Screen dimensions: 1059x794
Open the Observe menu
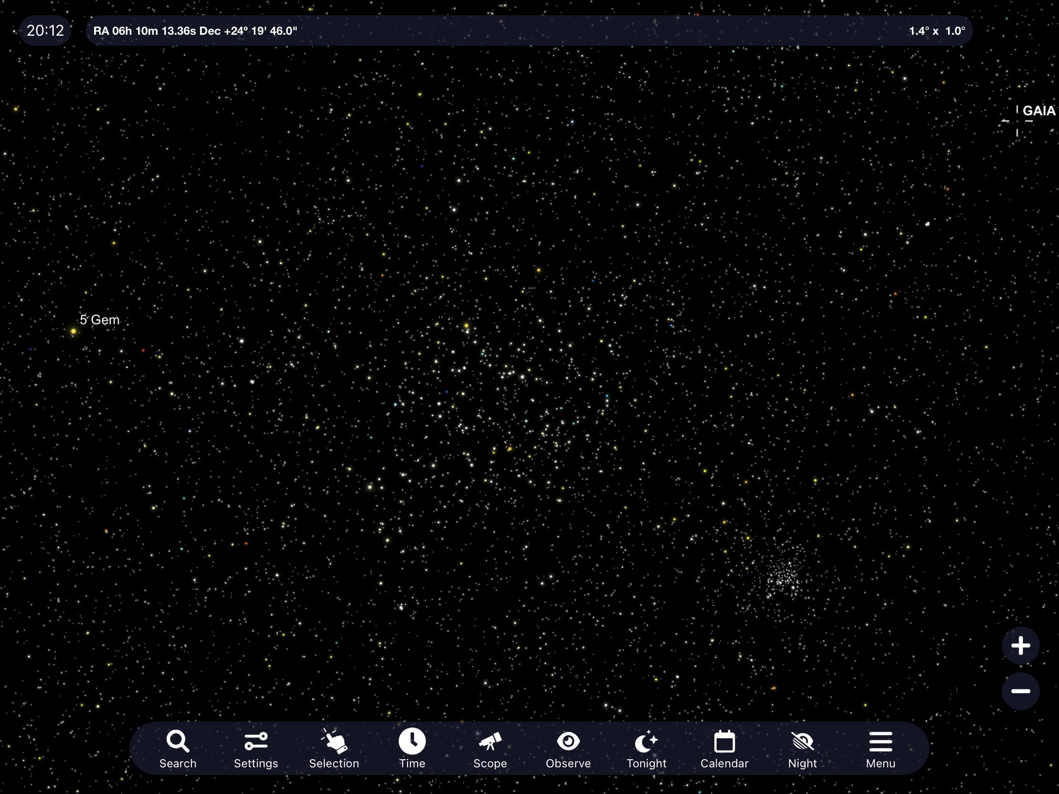coord(568,749)
